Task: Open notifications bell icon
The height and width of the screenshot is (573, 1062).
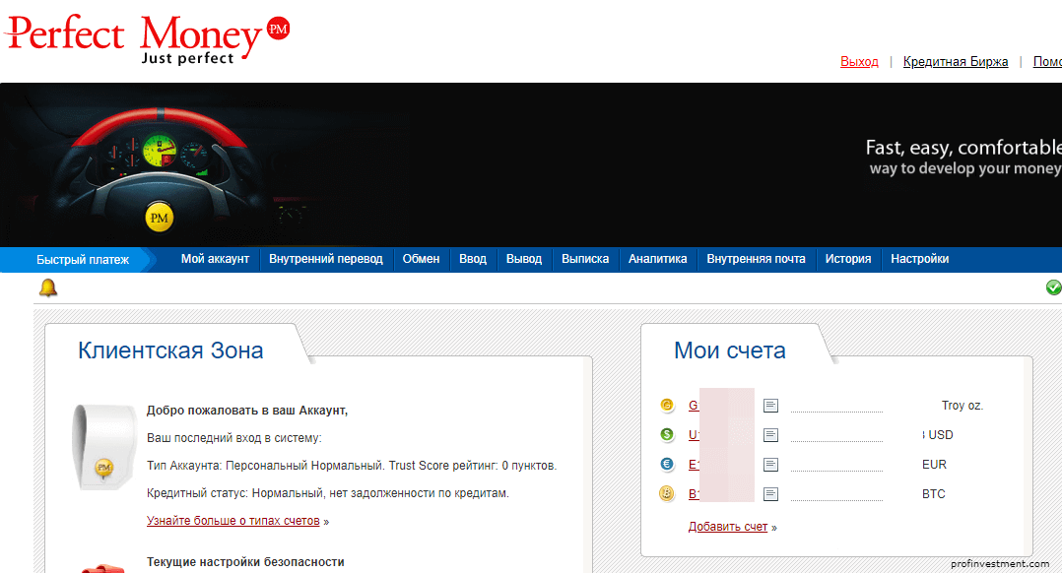Action: [x=48, y=287]
